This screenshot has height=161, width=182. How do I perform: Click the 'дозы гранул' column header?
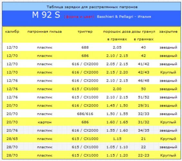point(143,32)
